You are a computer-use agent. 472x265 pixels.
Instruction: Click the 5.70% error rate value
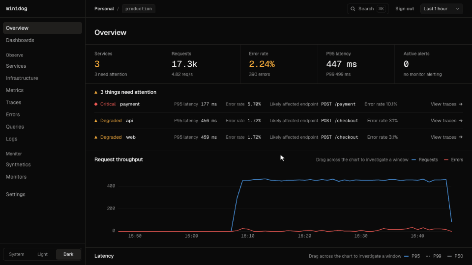pos(254,104)
